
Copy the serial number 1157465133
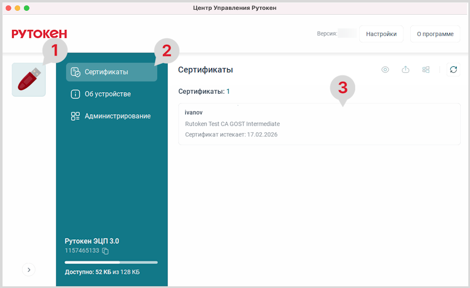click(x=105, y=251)
